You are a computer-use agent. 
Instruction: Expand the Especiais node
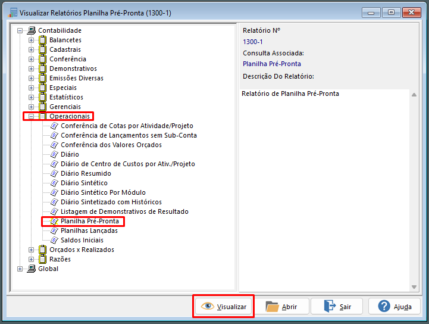point(31,88)
